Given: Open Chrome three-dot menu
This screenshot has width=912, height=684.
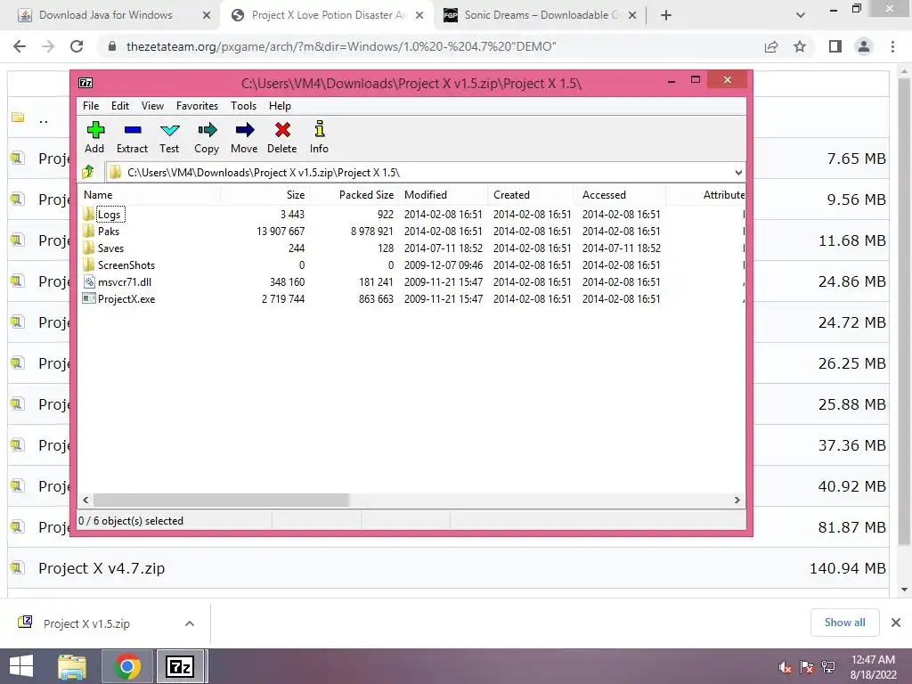Looking at the screenshot, I should 892,46.
